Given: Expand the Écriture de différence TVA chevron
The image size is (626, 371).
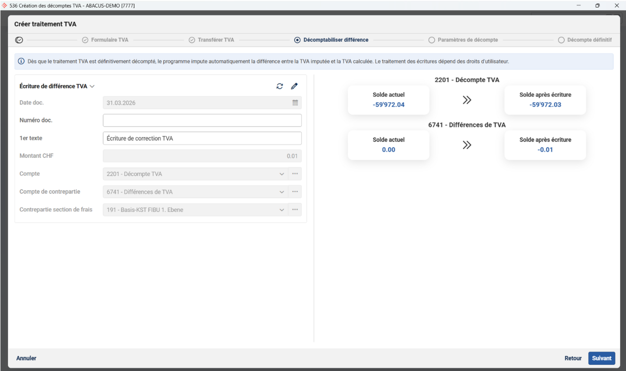Looking at the screenshot, I should click(92, 87).
